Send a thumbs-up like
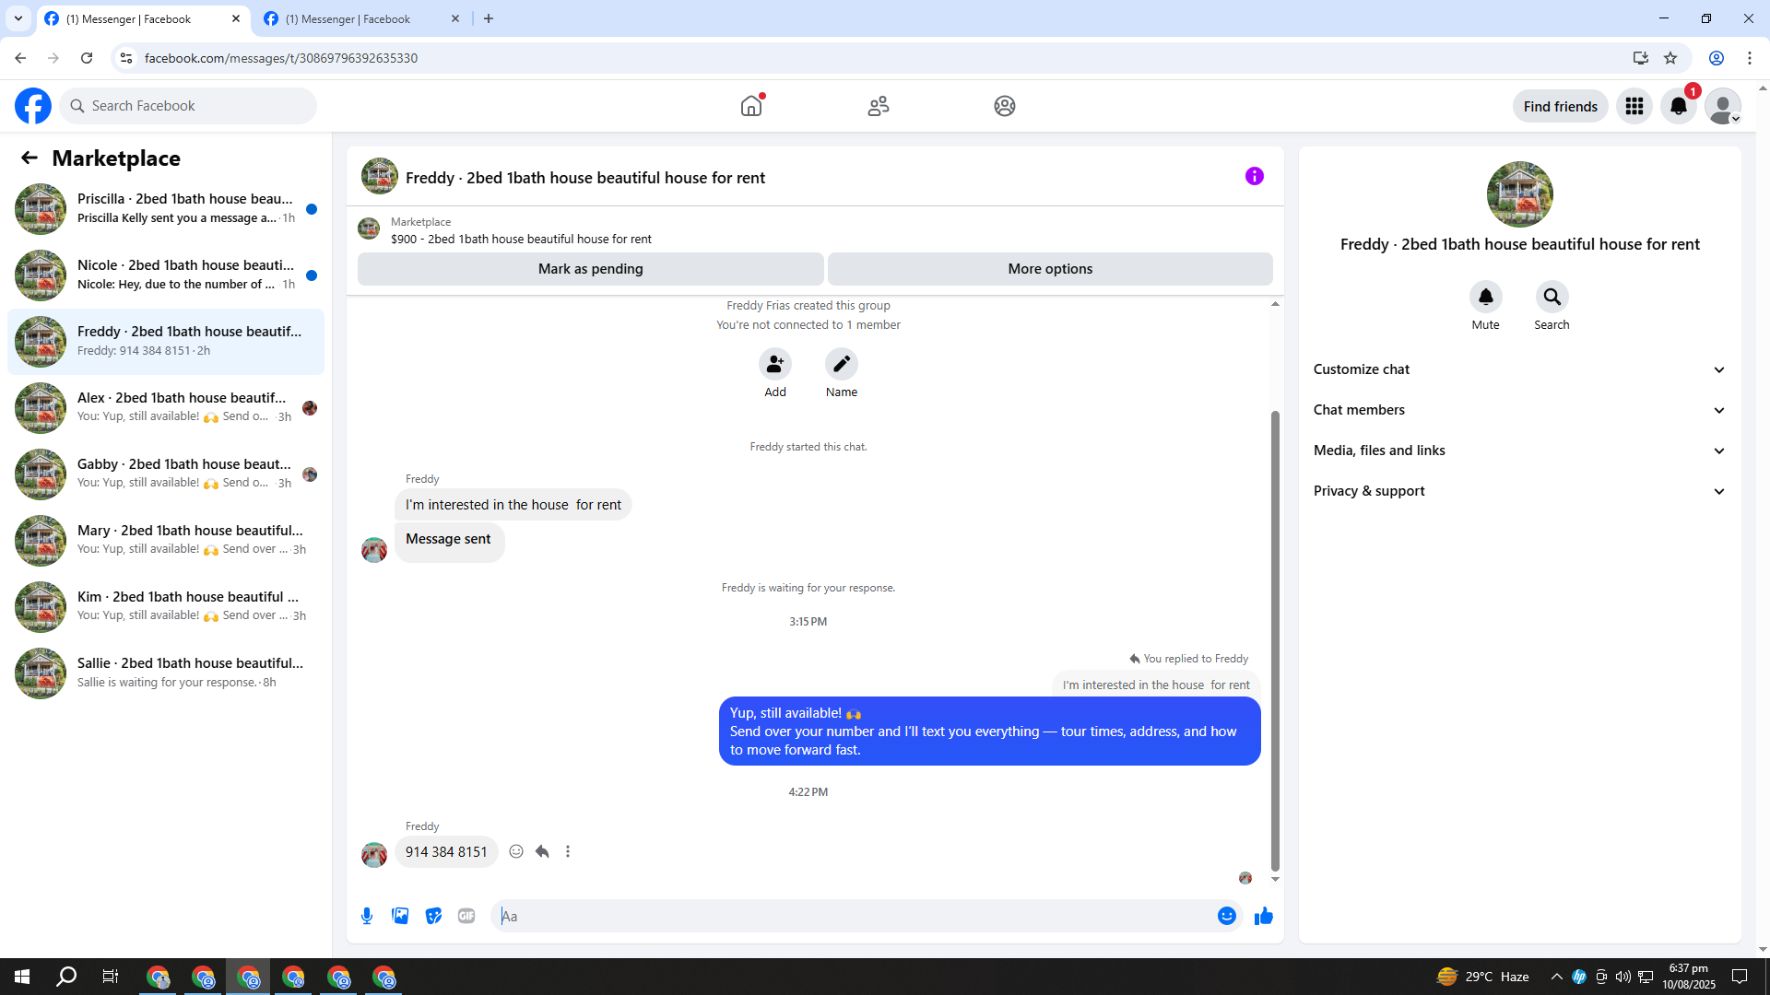 pyautogui.click(x=1263, y=916)
